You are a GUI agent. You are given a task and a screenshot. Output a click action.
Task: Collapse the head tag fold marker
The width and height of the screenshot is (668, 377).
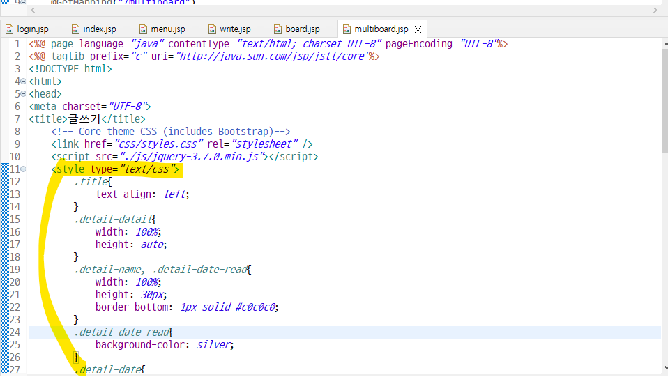tap(24, 93)
